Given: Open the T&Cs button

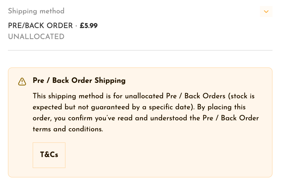Looking at the screenshot, I should click(x=49, y=155).
